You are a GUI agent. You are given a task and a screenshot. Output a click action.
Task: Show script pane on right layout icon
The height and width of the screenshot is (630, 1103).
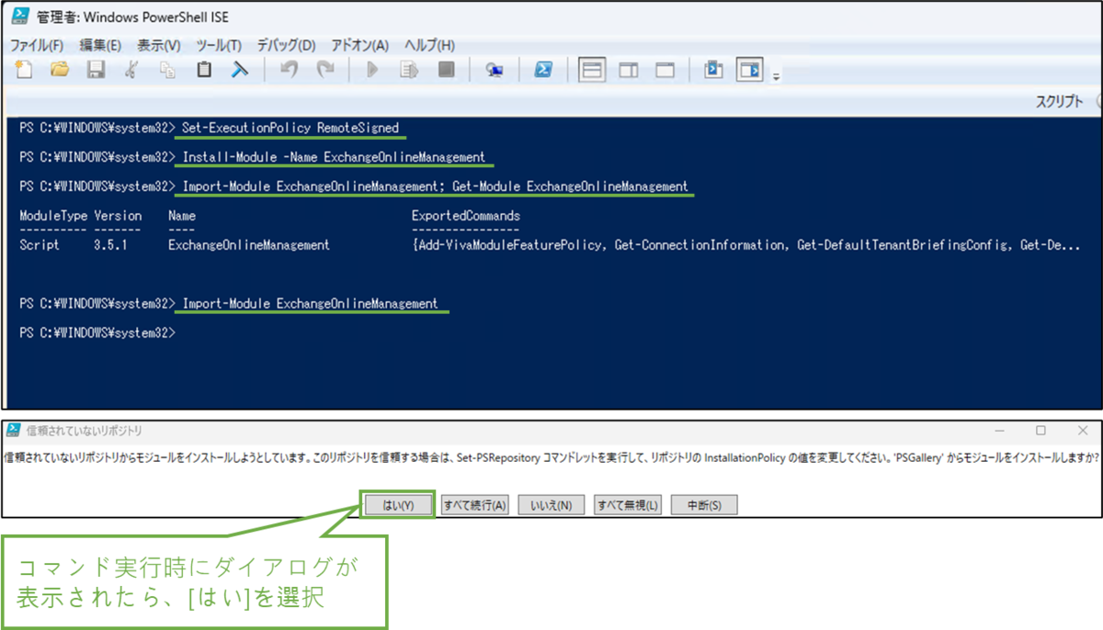point(629,70)
